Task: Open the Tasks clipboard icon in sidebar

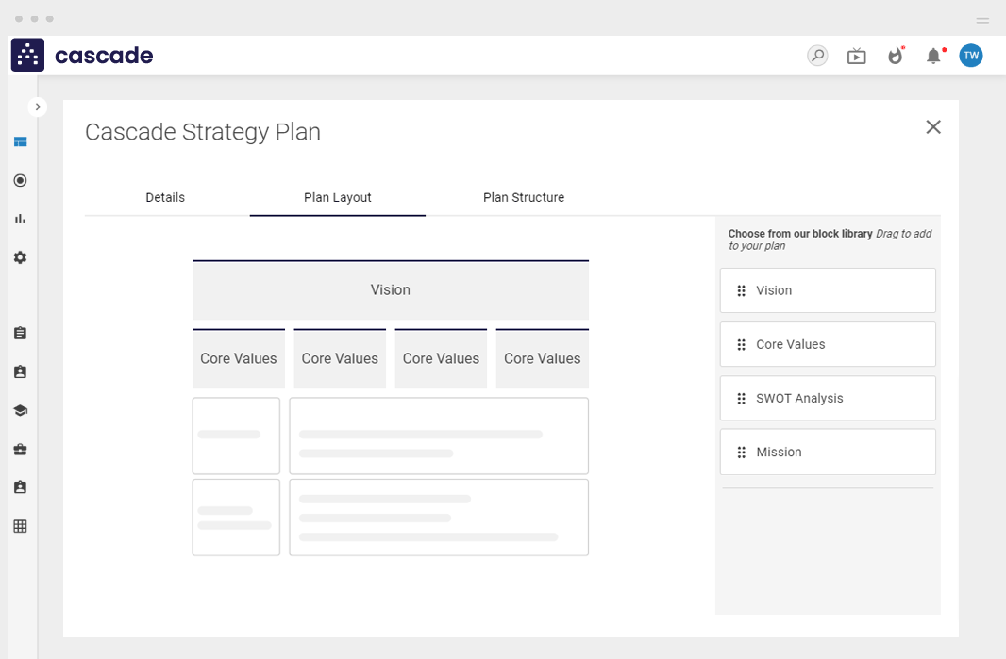Action: pos(20,333)
